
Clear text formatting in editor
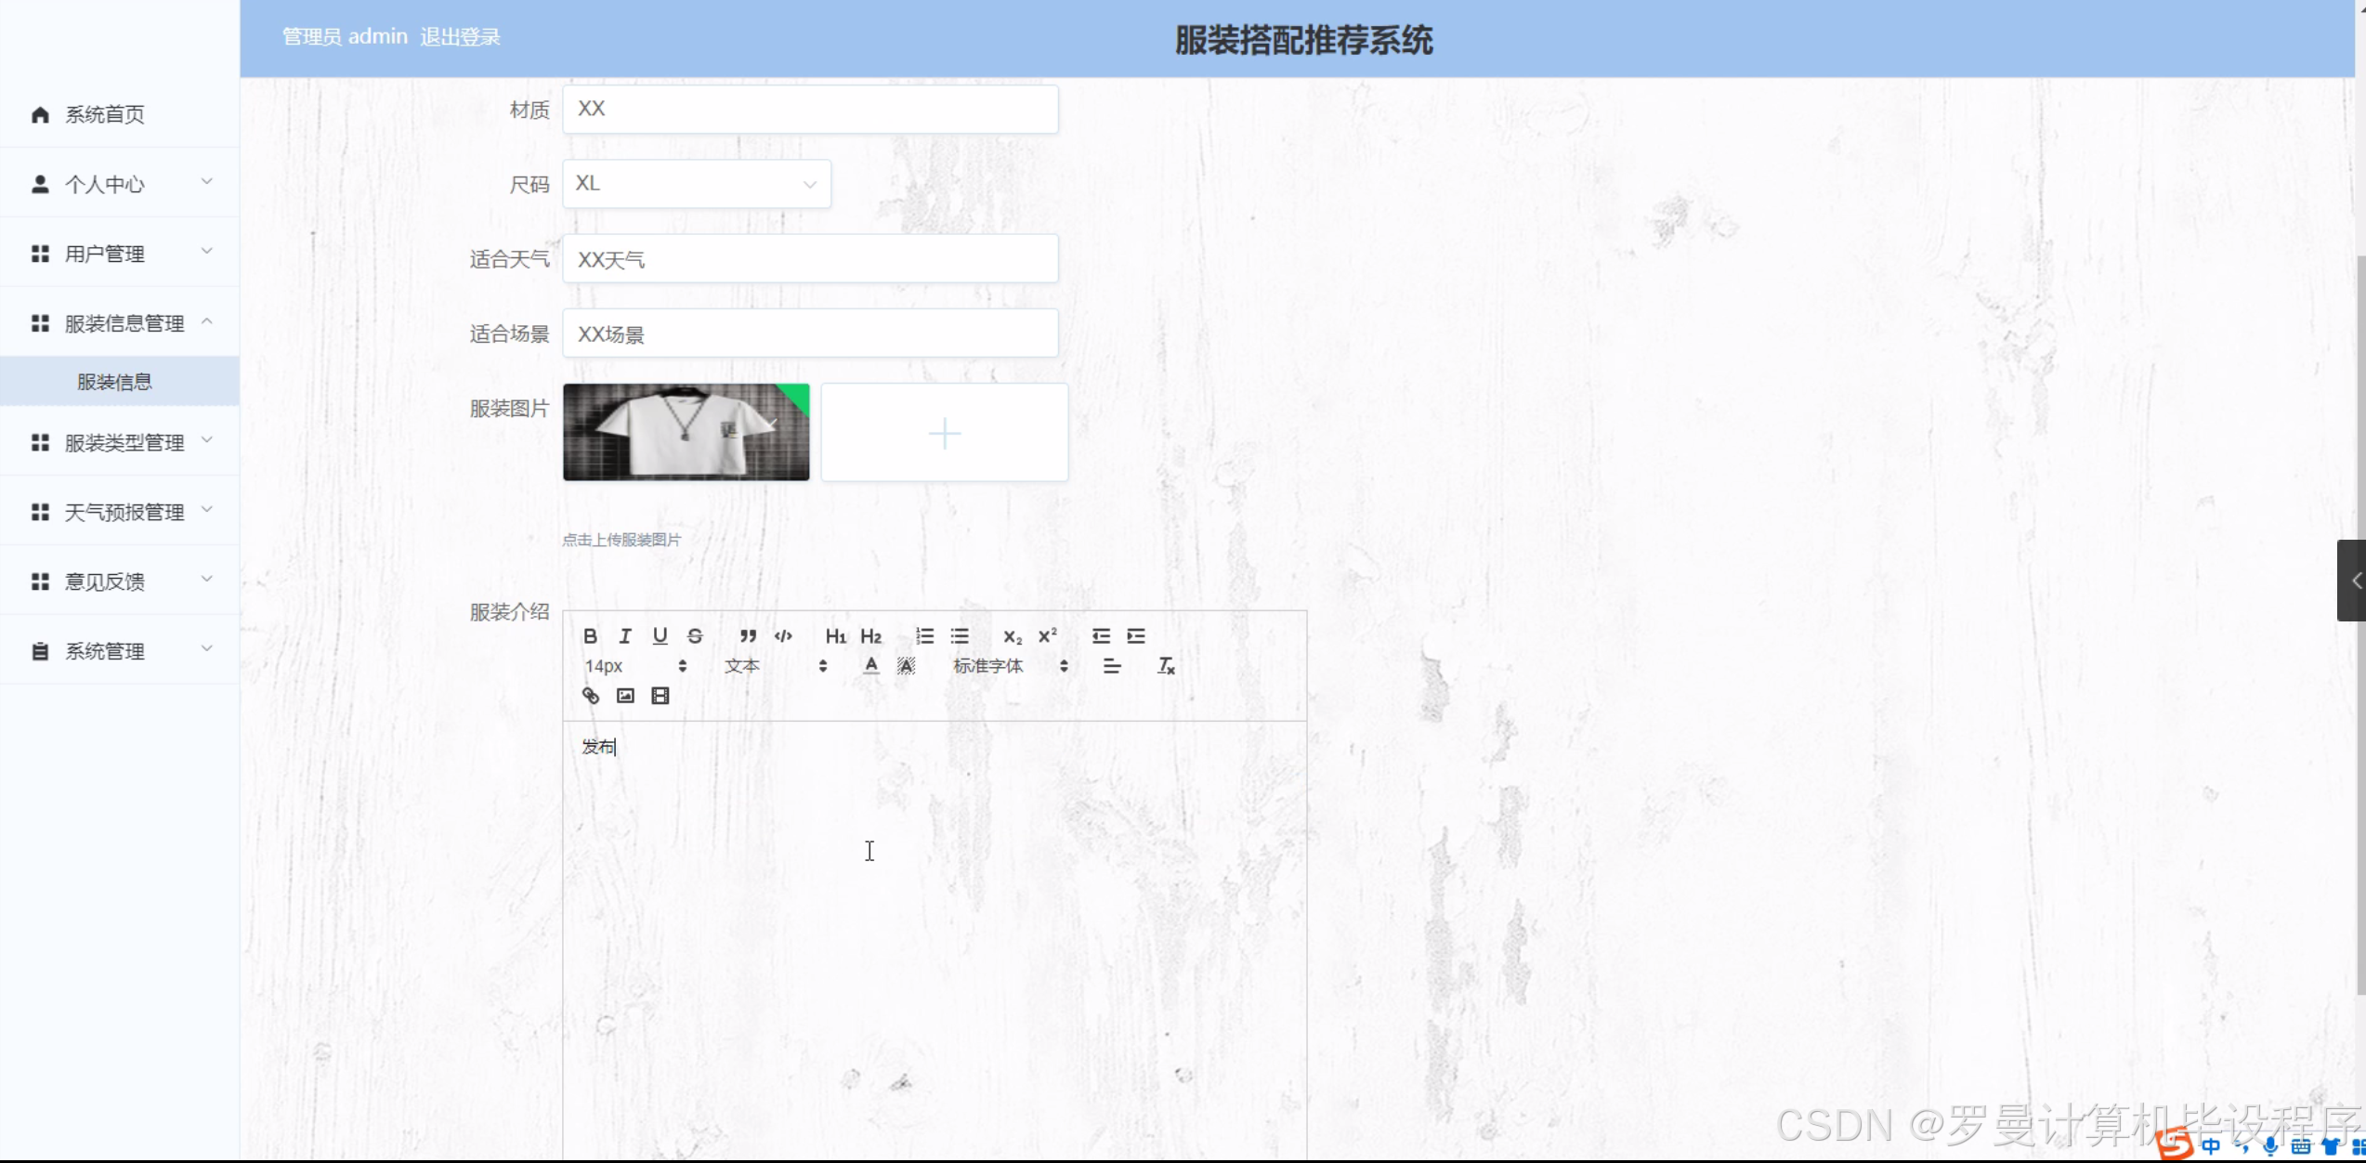[1166, 666]
